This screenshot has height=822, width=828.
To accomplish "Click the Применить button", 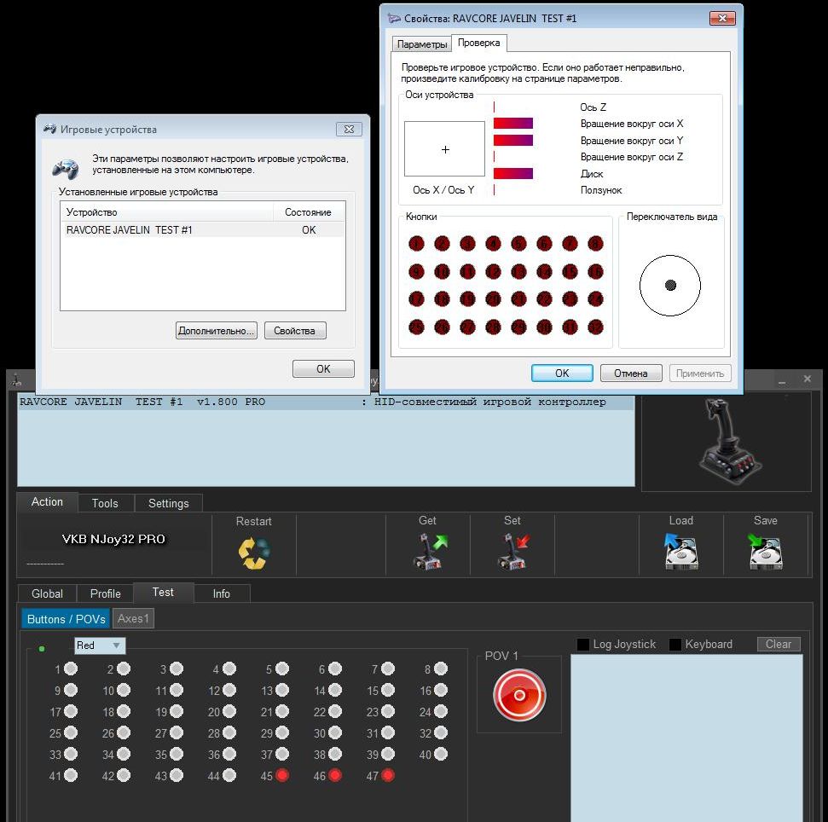I will point(700,373).
